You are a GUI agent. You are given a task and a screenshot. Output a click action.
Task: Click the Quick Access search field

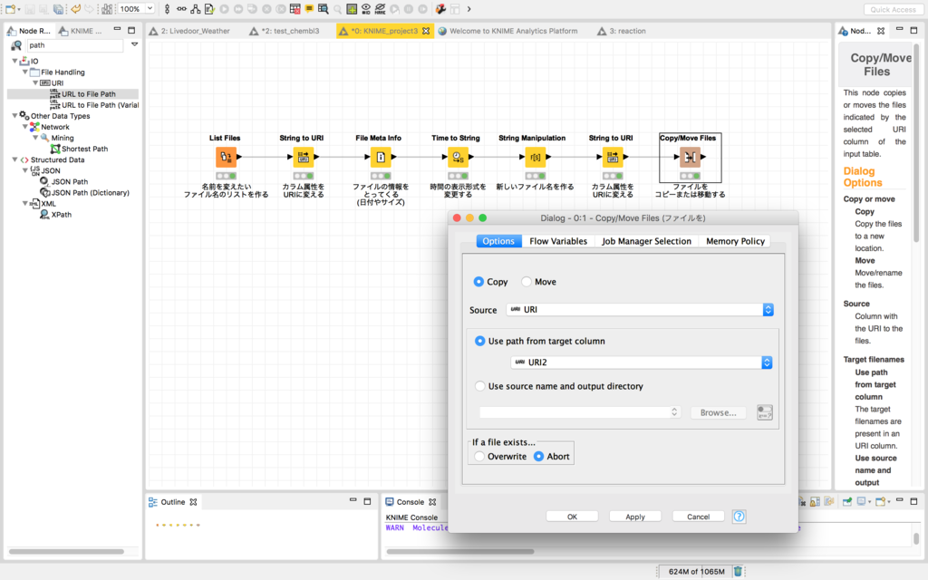click(893, 9)
